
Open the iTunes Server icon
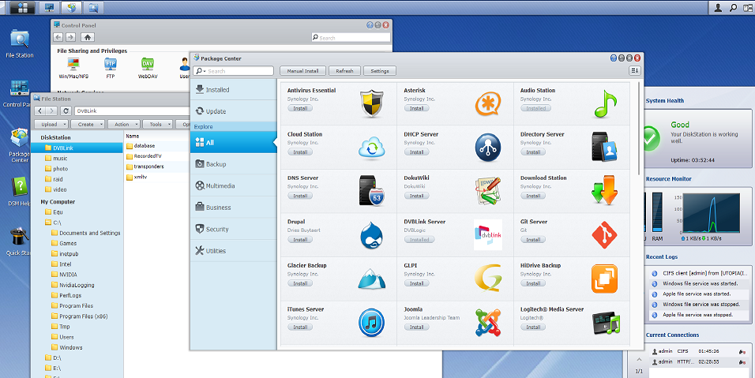pos(371,323)
